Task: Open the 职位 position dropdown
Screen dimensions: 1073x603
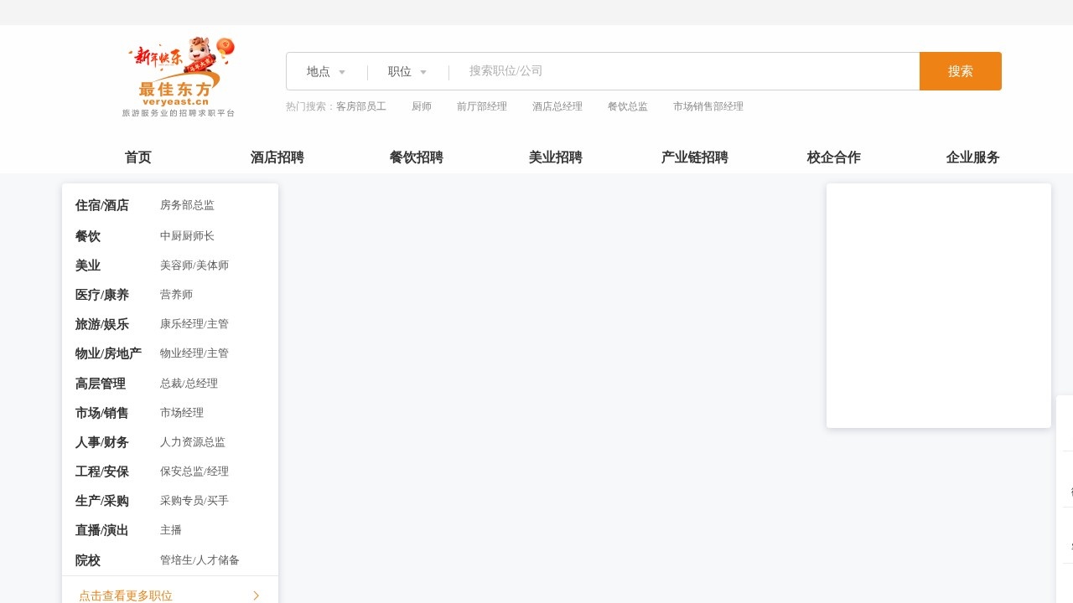Action: click(406, 71)
